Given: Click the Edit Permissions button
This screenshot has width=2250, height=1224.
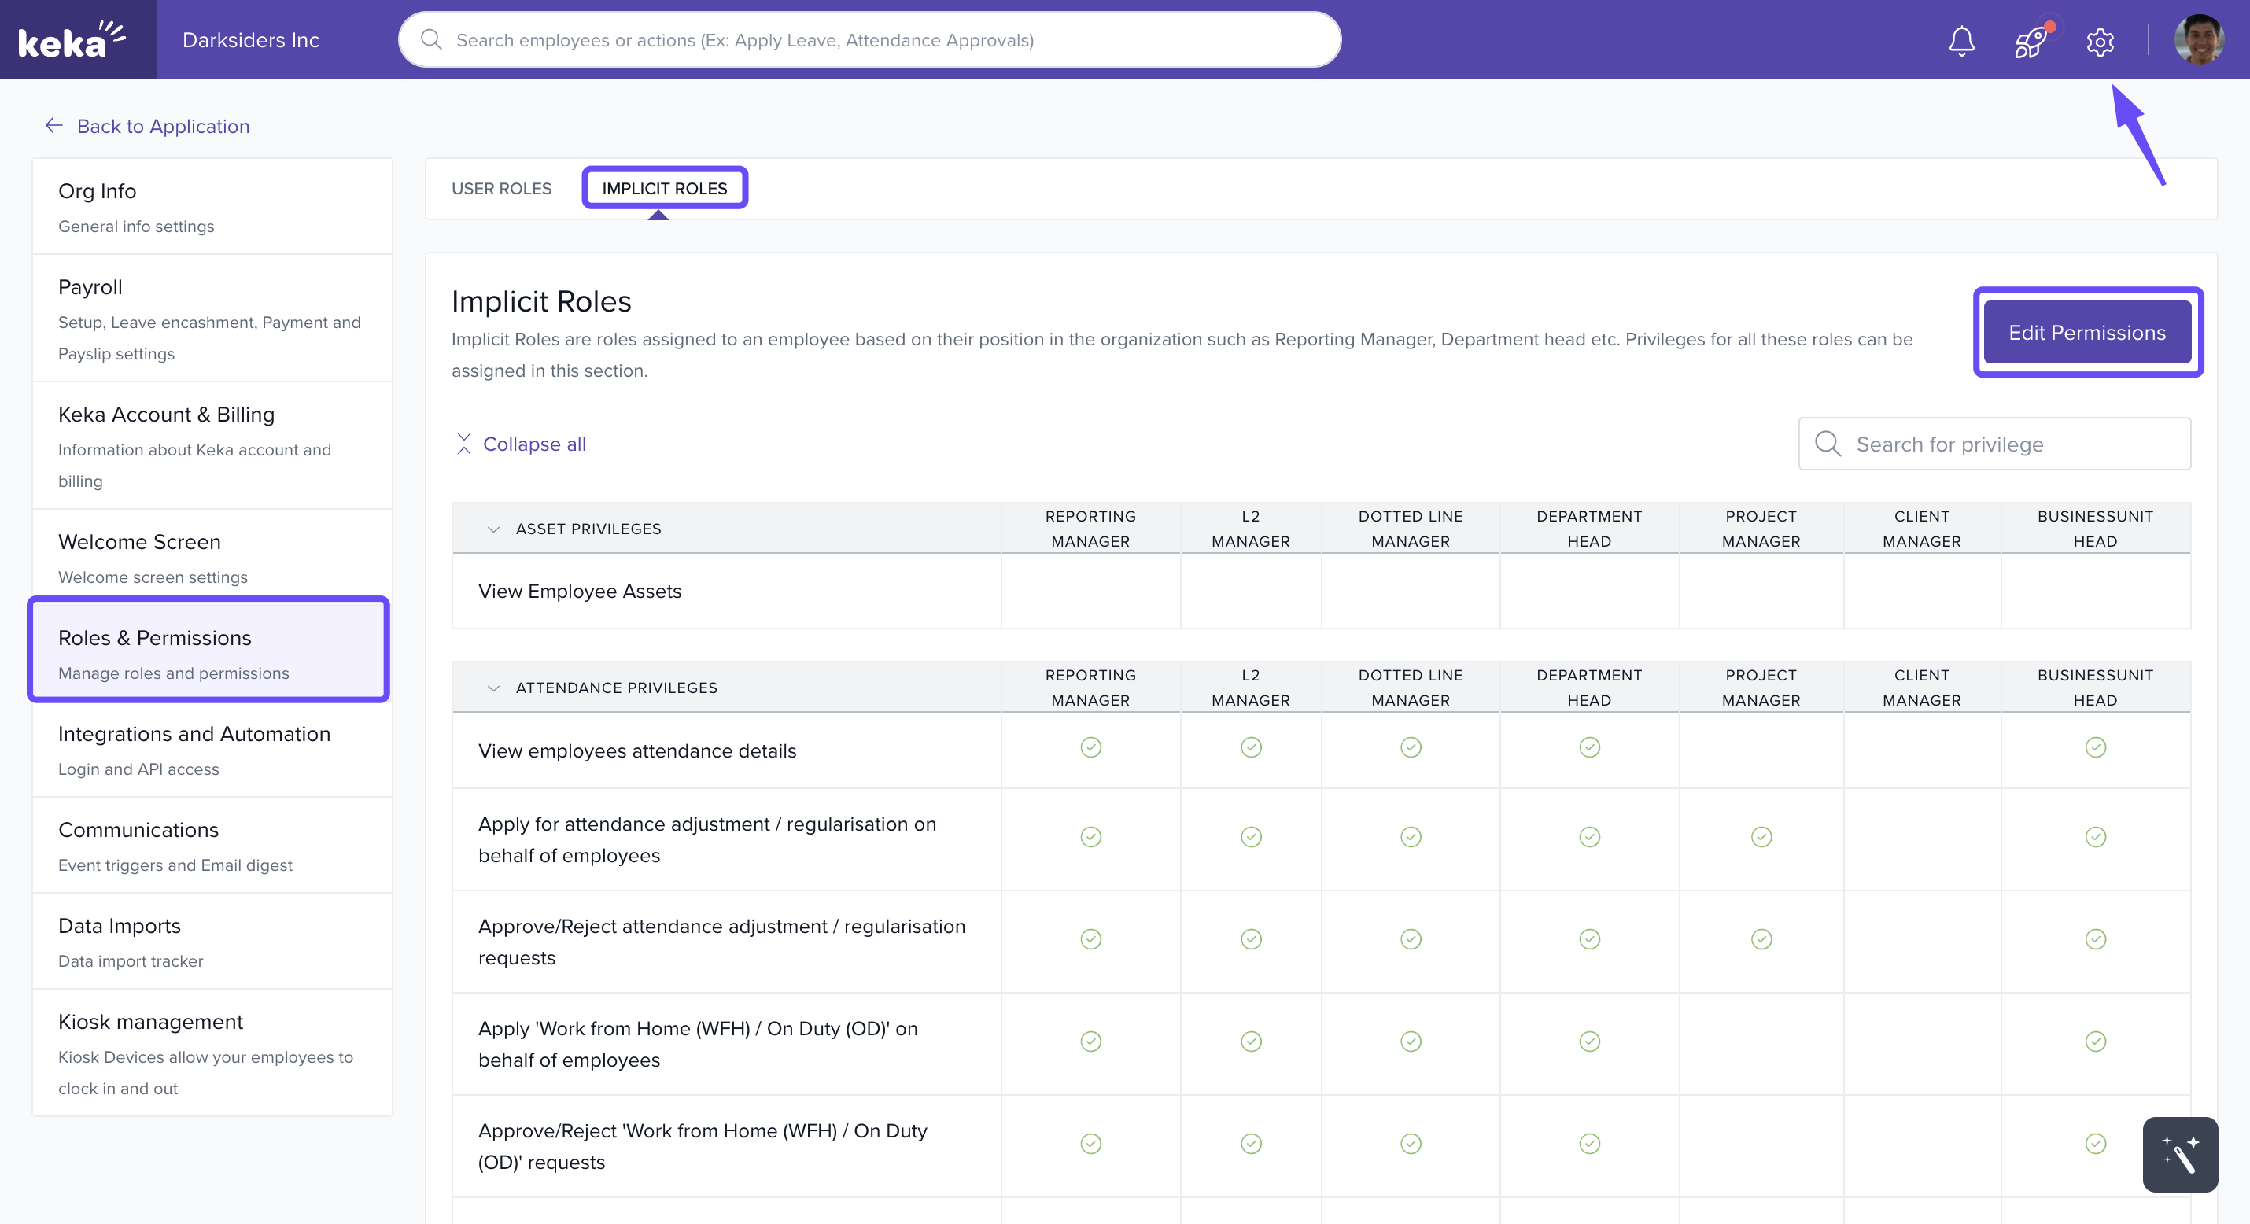Looking at the screenshot, I should click(x=2086, y=332).
